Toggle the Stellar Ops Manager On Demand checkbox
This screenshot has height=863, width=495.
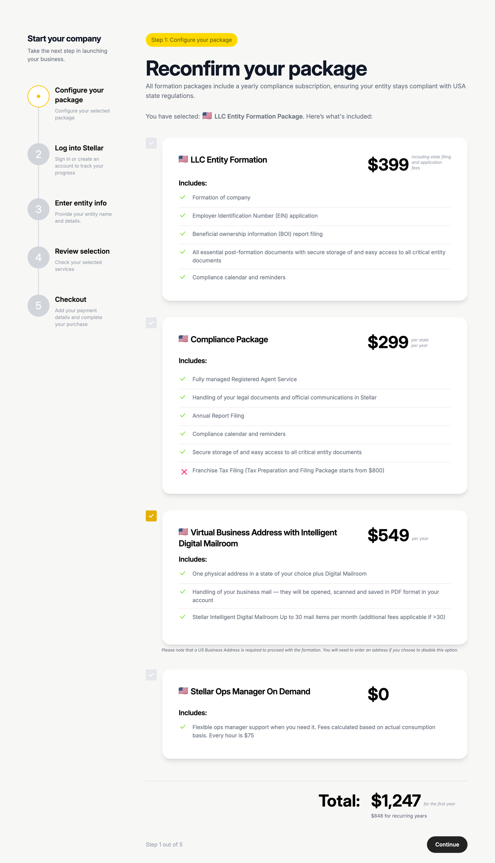tap(151, 675)
